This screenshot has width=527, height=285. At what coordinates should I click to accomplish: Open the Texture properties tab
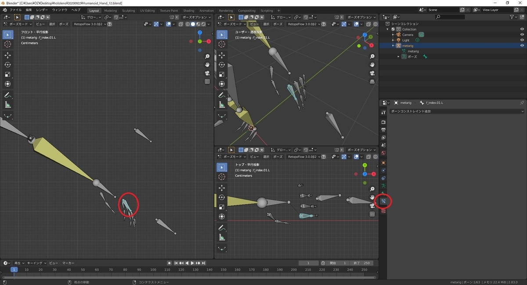pos(383,211)
